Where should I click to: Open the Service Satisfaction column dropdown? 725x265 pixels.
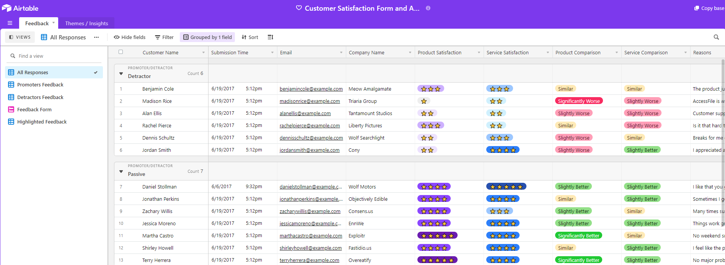click(548, 52)
